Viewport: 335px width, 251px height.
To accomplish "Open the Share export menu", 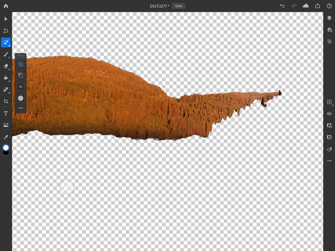I will tap(317, 6).
